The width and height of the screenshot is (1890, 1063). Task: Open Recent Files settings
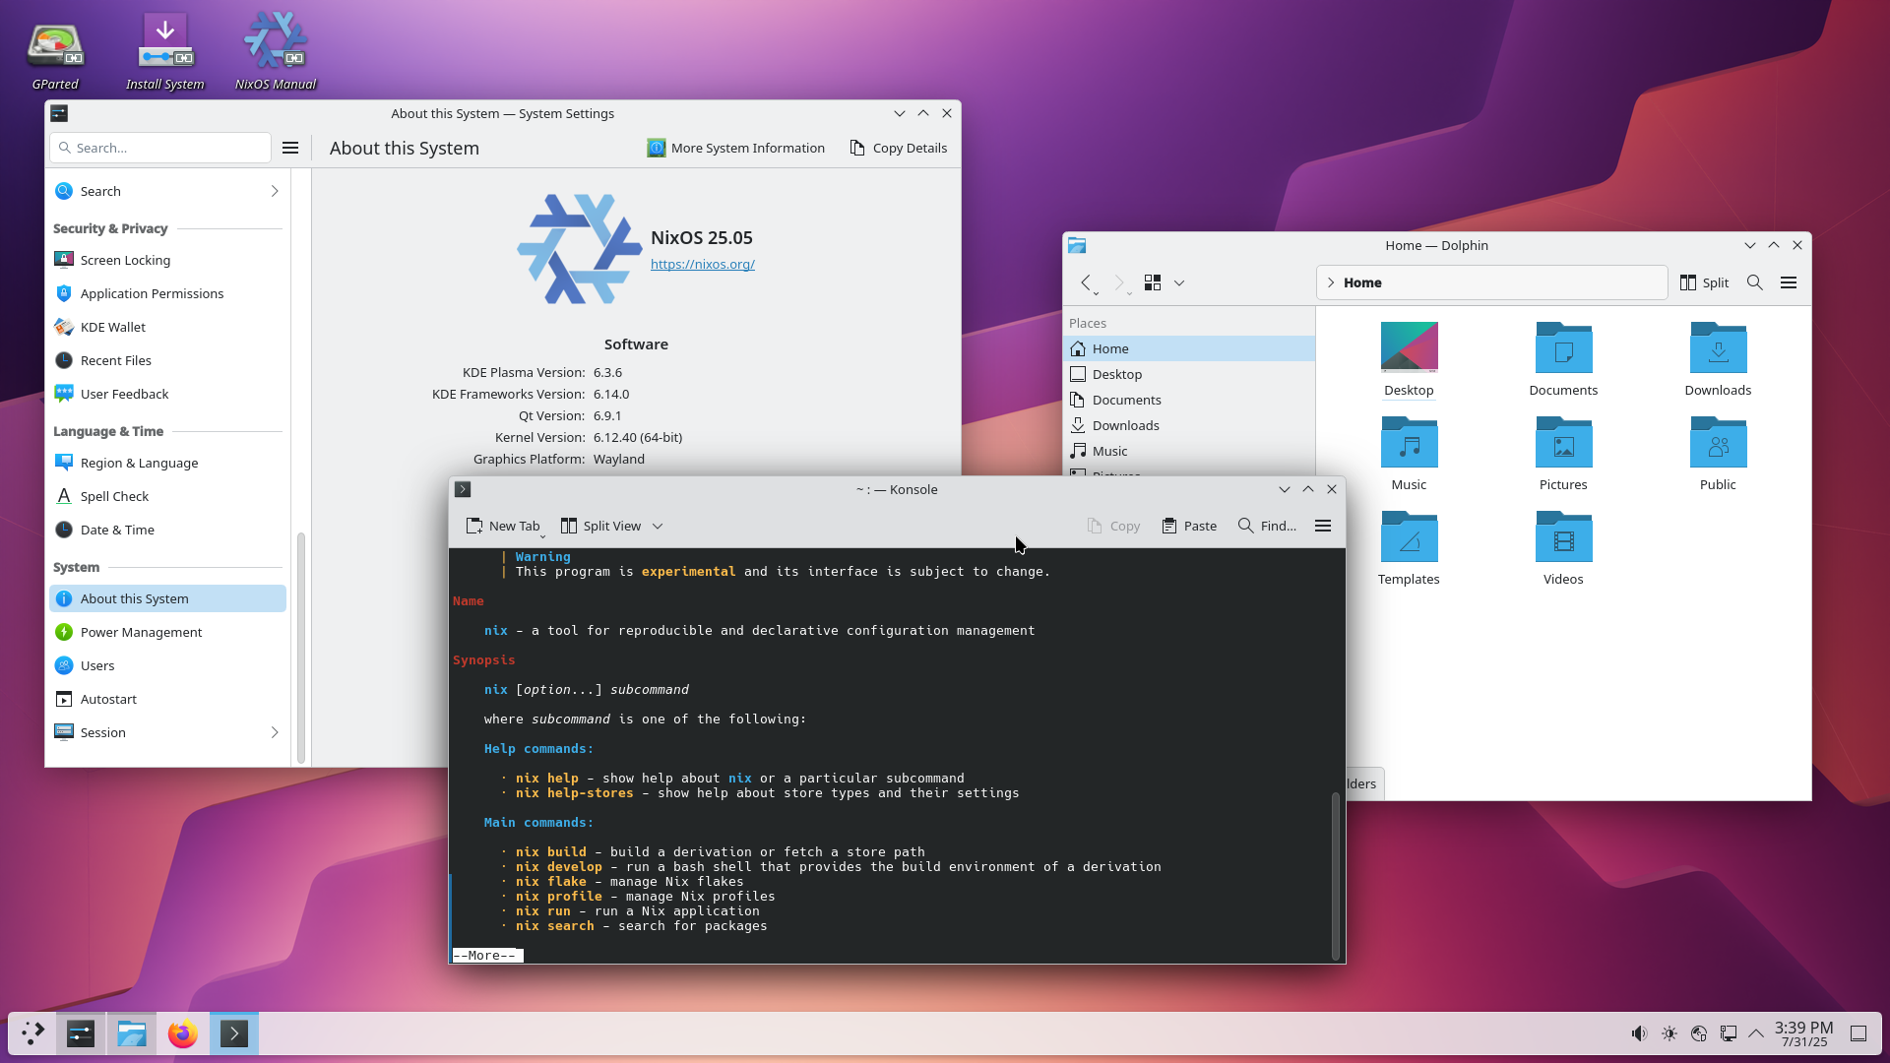click(x=167, y=360)
